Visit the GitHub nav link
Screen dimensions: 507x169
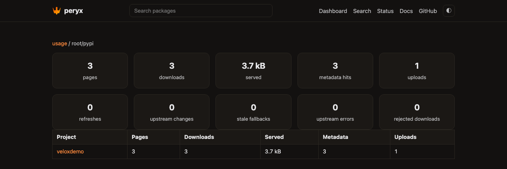pos(428,11)
